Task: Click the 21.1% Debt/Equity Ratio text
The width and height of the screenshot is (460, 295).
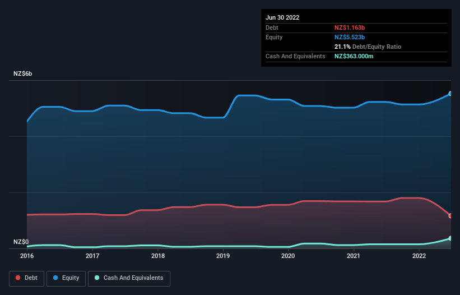Action: [x=368, y=47]
